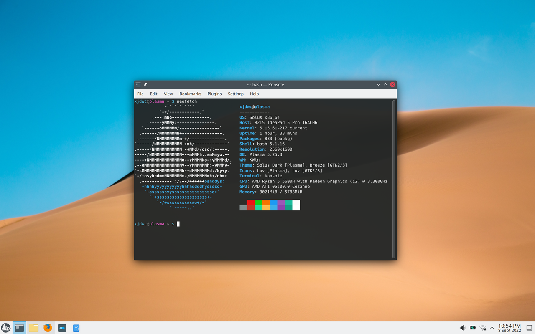Click the typed 'neofetch' command text
The height and width of the screenshot is (334, 535).
187,101
